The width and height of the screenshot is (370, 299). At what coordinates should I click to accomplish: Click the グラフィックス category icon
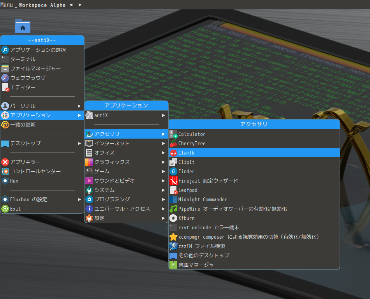tap(89, 162)
